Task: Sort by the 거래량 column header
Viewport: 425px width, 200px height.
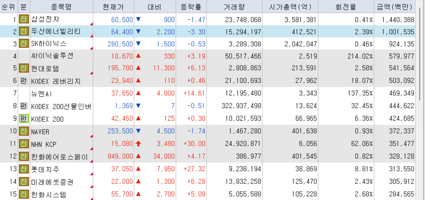Action: [x=234, y=7]
